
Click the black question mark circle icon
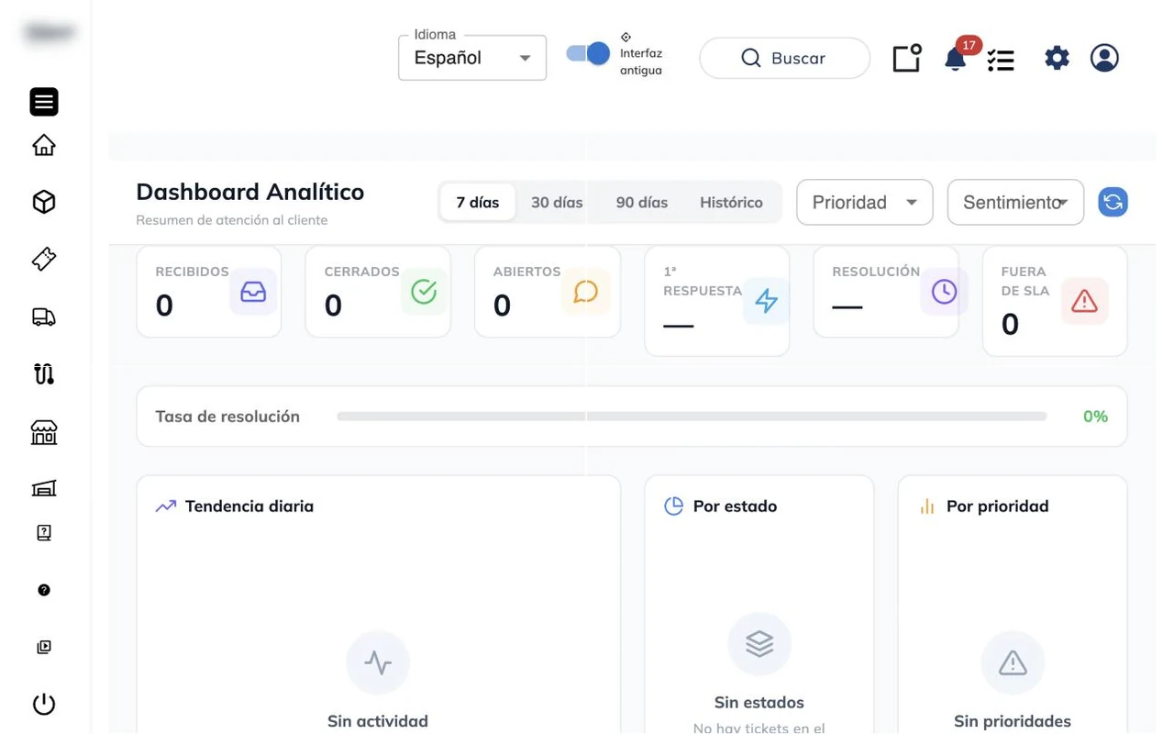(x=44, y=590)
